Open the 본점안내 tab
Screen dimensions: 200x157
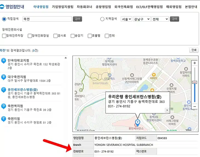[191, 7]
